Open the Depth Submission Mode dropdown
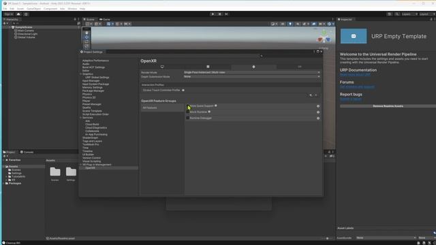 (x=251, y=77)
